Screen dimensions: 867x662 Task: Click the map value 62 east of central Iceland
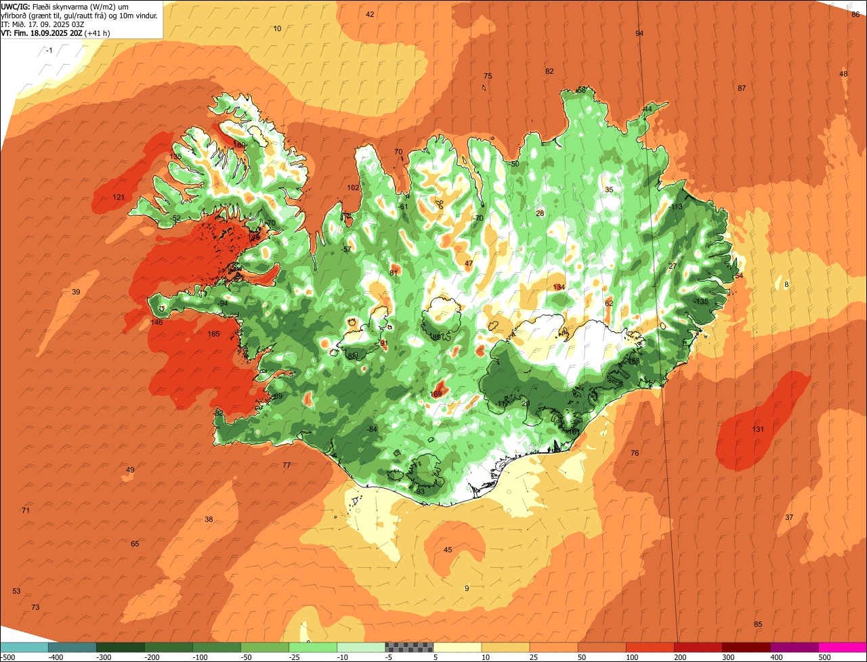click(x=609, y=304)
